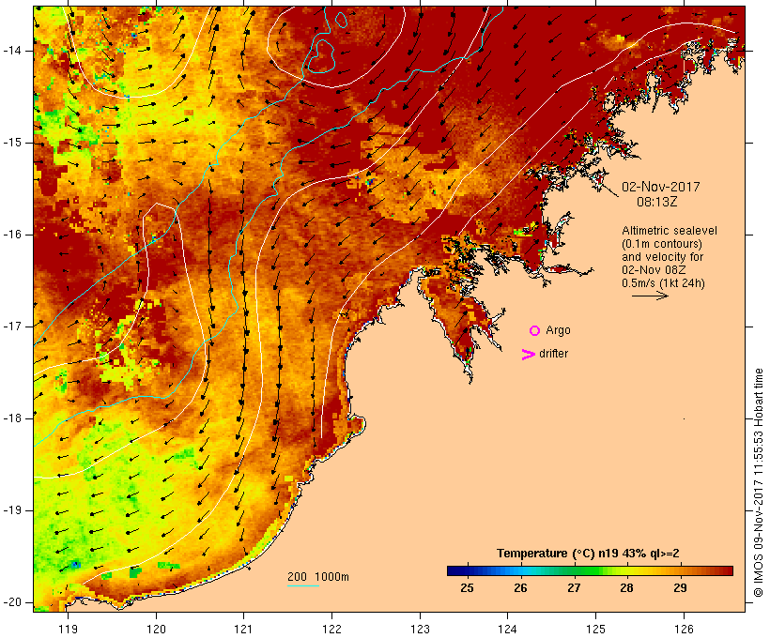Click the -20 latitude axis label
The width and height of the screenshot is (770, 638).
[x=11, y=602]
